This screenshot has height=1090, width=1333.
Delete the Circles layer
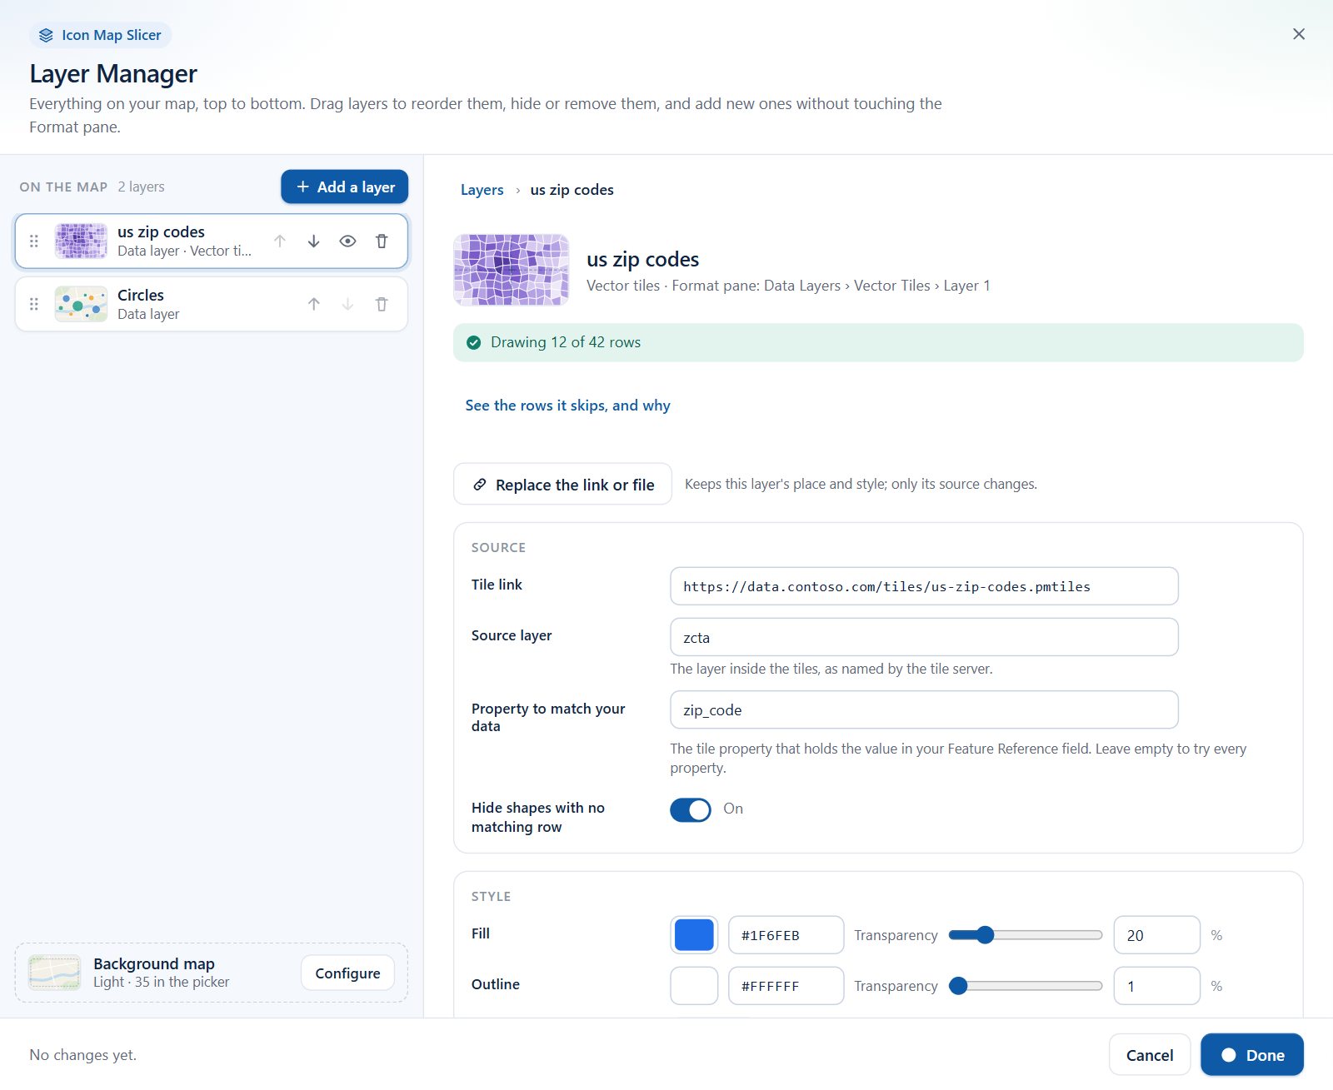pos(382,305)
